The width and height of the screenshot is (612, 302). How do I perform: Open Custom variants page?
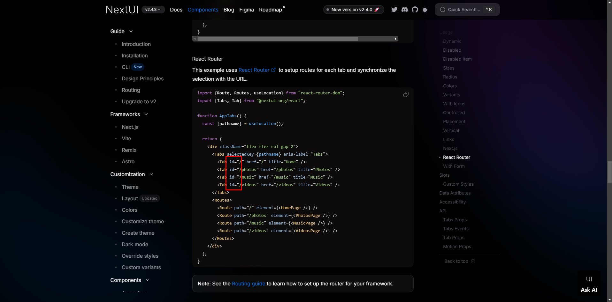pos(141,267)
